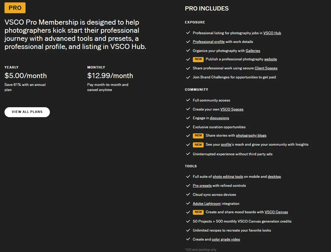
Task: Follow the Pro presets link
Action: click(x=202, y=186)
